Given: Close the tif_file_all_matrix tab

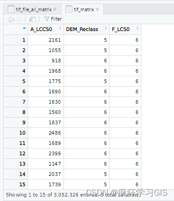Looking at the screenshot, I should [x=55, y=9].
